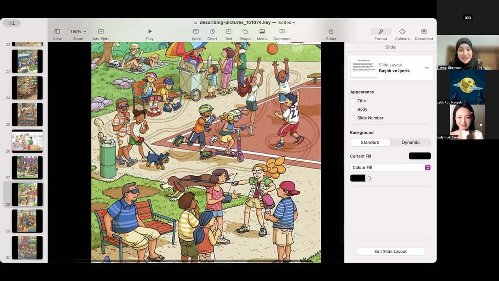
Task: Click the alia participant label
Action: 468,17
